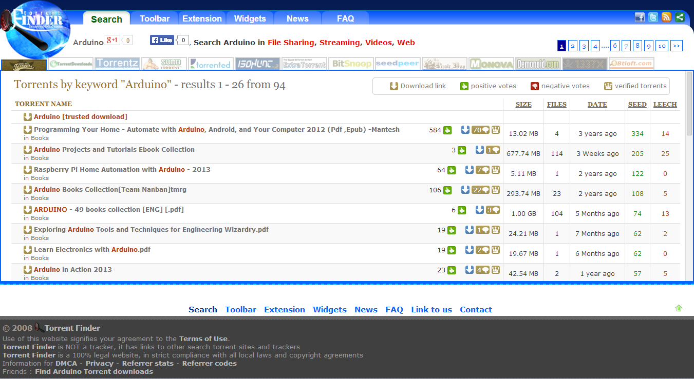Switch to the Monova site tab
The width and height of the screenshot is (694, 379).
492,64
